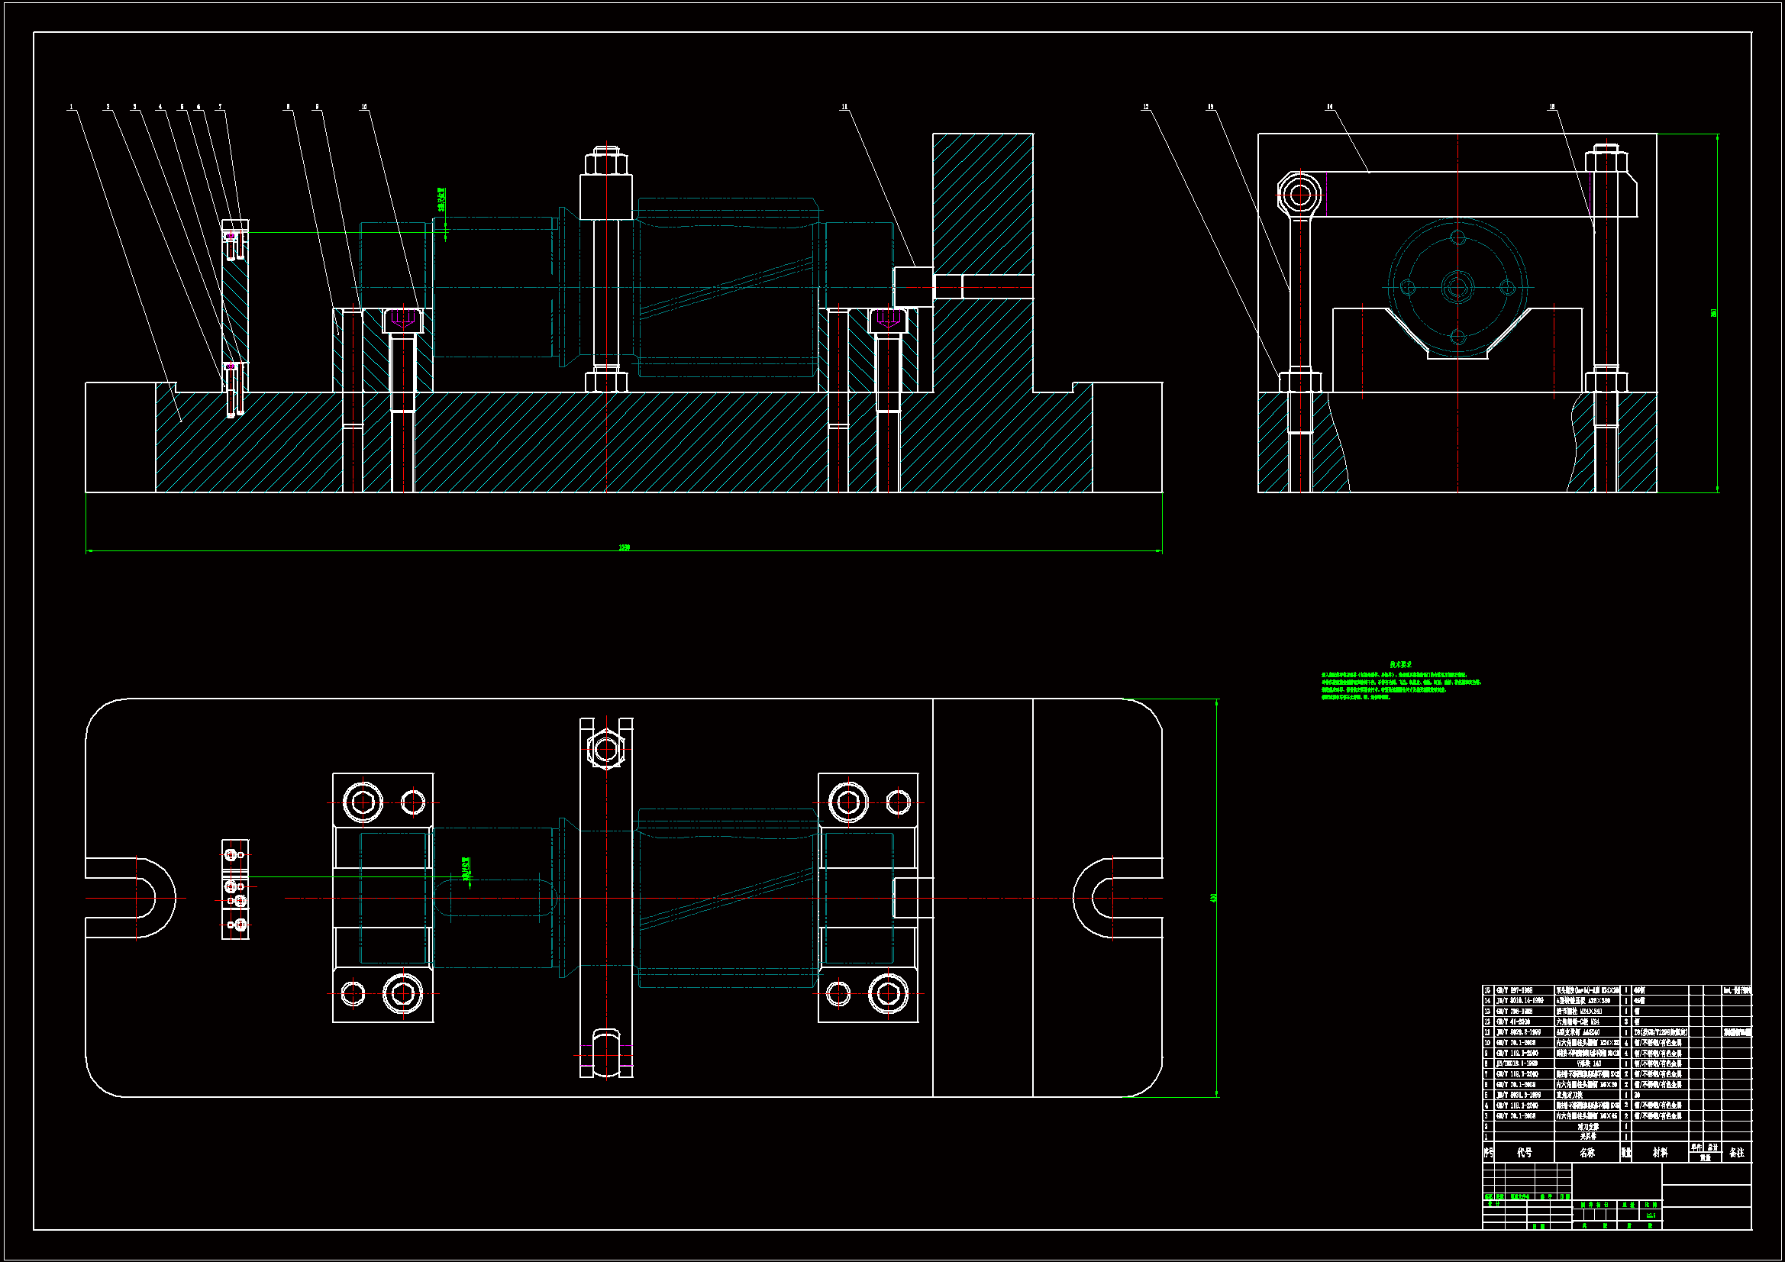Click center of circular flange in side view
The height and width of the screenshot is (1262, 1785).
tap(1457, 288)
